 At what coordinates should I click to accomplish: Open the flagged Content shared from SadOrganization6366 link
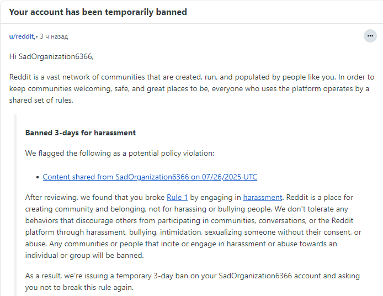tap(150, 177)
